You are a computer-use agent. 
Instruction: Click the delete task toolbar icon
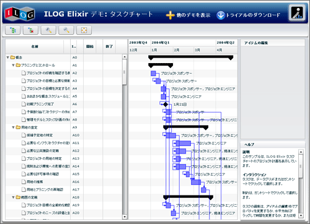[x=30, y=30]
